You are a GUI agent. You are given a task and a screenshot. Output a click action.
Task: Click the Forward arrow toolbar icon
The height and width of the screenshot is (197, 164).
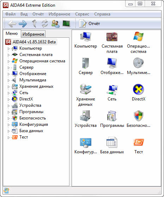coord(23,24)
